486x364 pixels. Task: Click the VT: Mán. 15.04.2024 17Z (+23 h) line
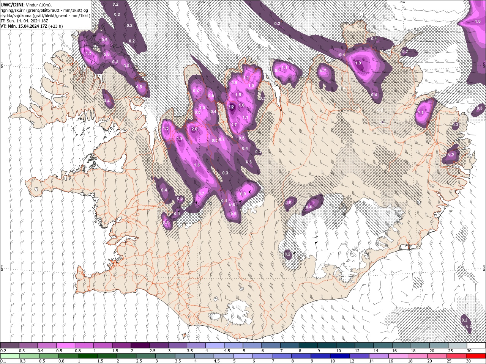pos(32,26)
